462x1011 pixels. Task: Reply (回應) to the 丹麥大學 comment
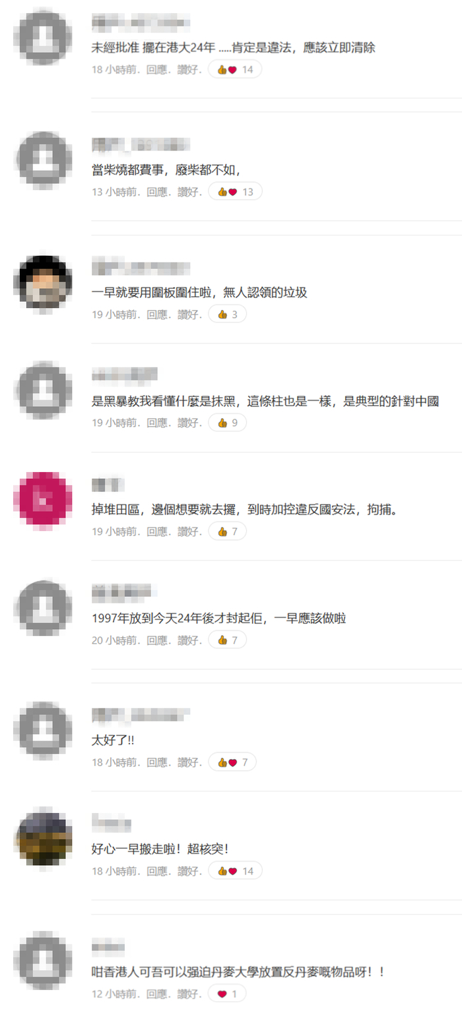[x=158, y=993]
